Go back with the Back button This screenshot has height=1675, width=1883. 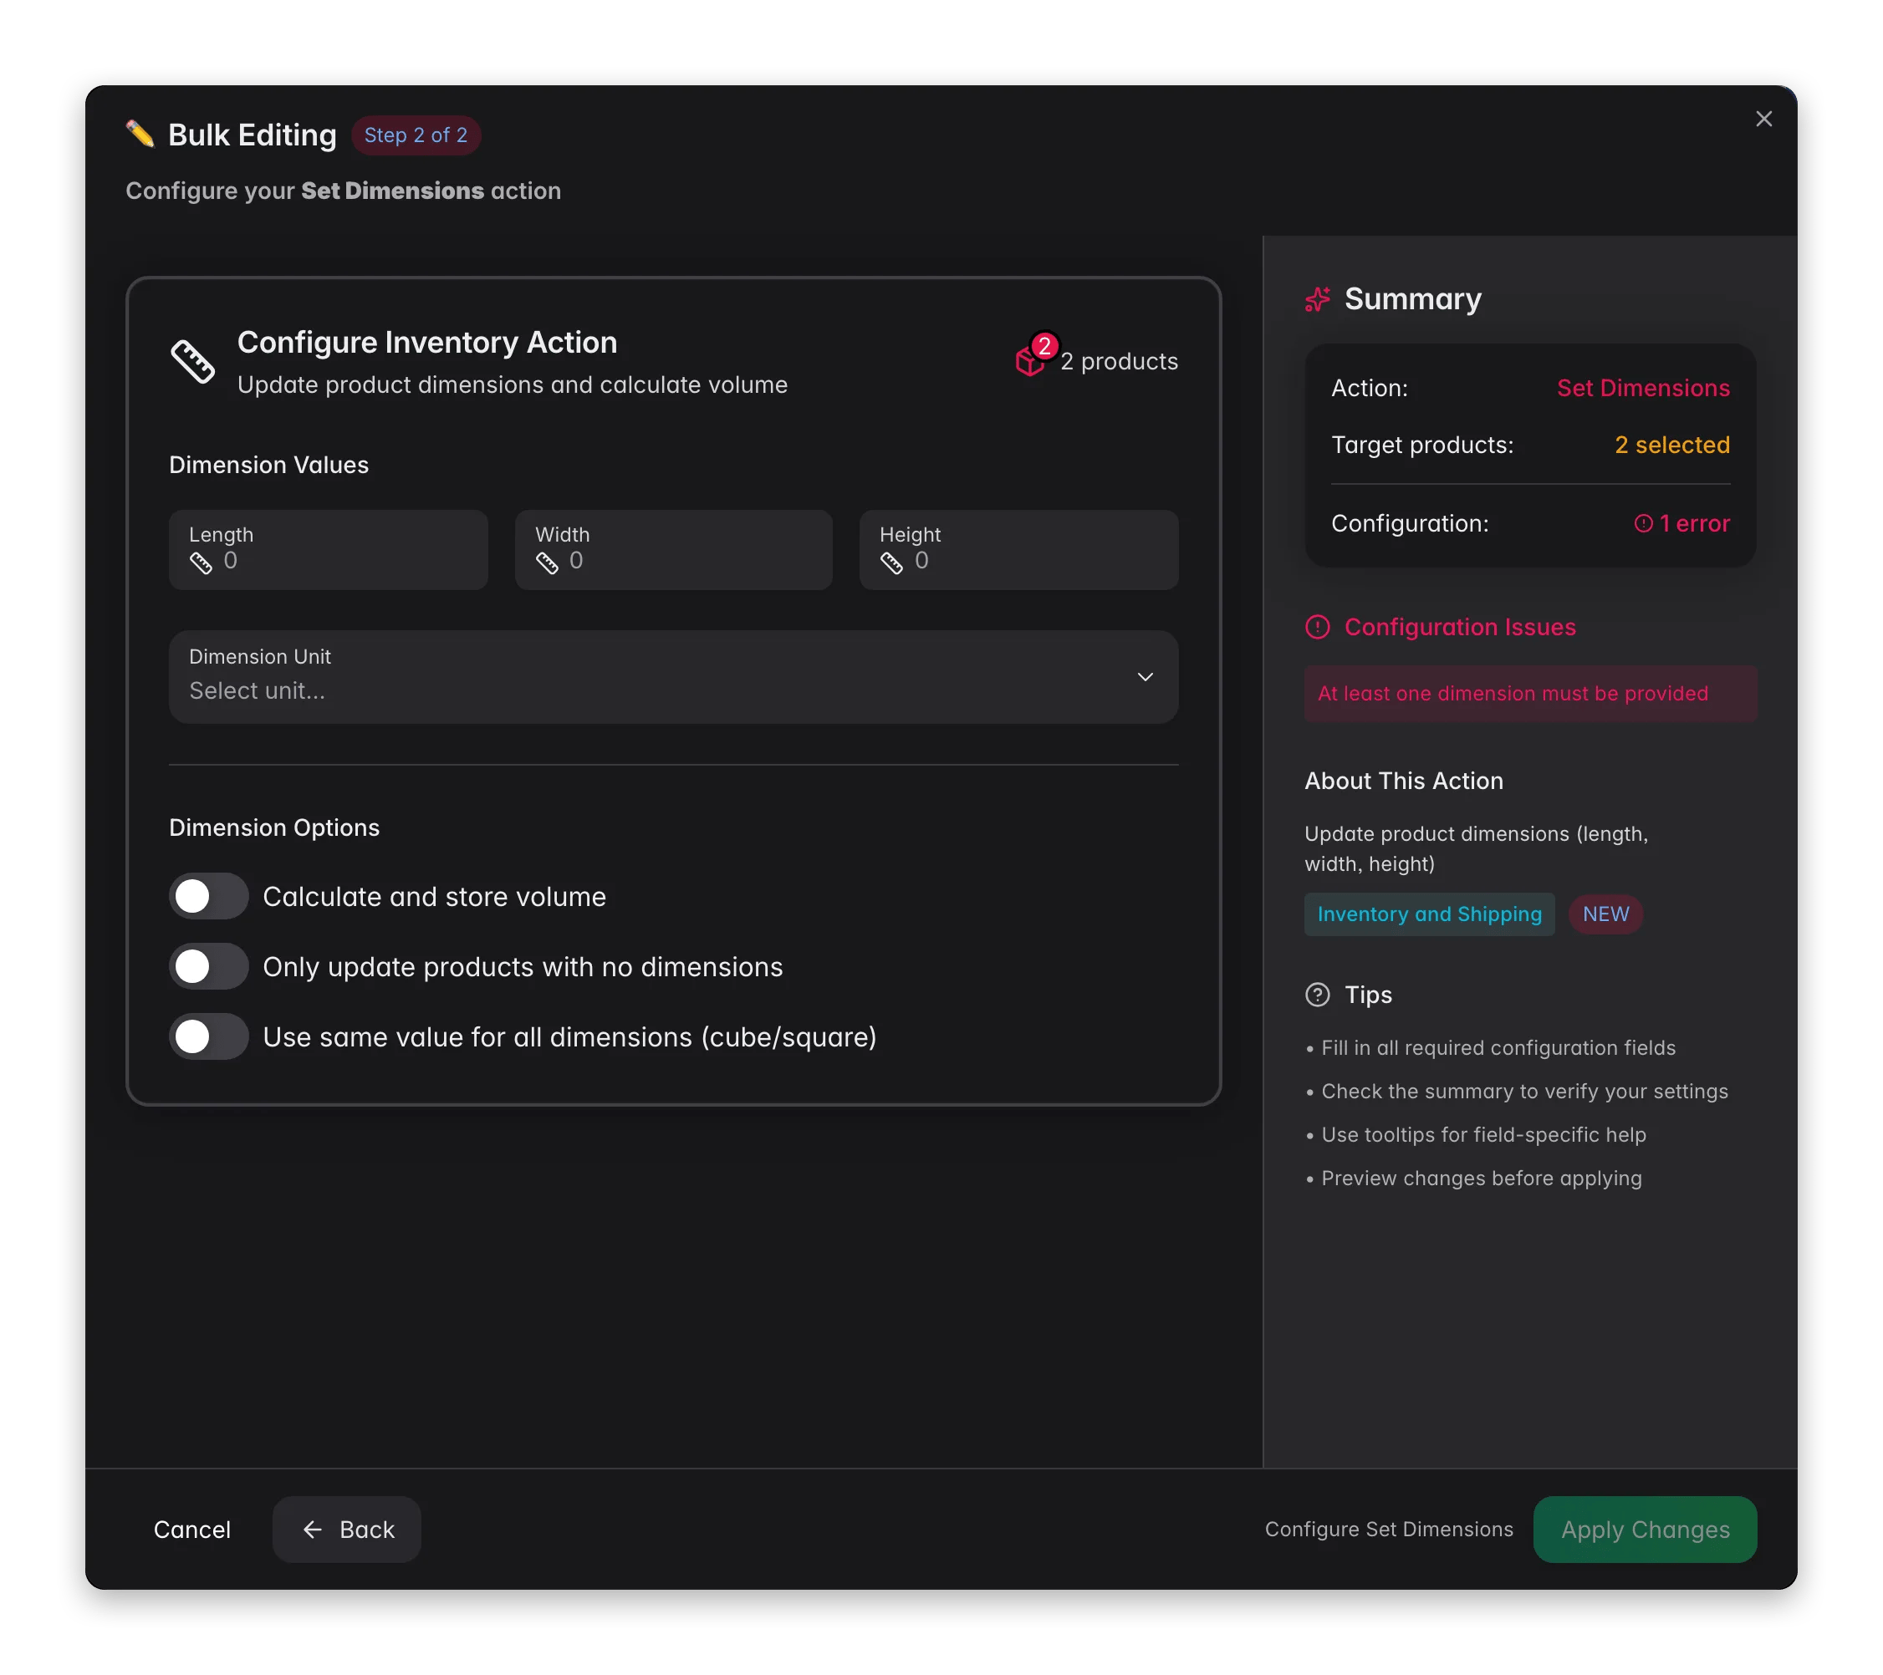pyautogui.click(x=346, y=1530)
